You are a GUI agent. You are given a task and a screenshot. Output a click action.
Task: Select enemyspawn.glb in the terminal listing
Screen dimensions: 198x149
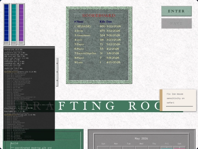(x=14, y=62)
